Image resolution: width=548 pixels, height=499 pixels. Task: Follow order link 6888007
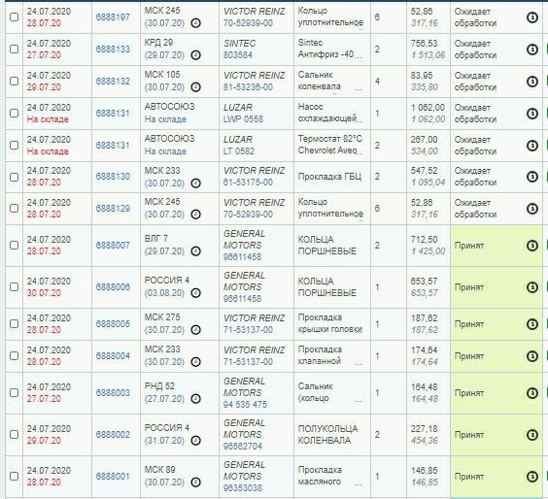(x=113, y=246)
